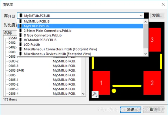168x115 pixels.
Task: Click the 发现... button
Action: point(157,16)
